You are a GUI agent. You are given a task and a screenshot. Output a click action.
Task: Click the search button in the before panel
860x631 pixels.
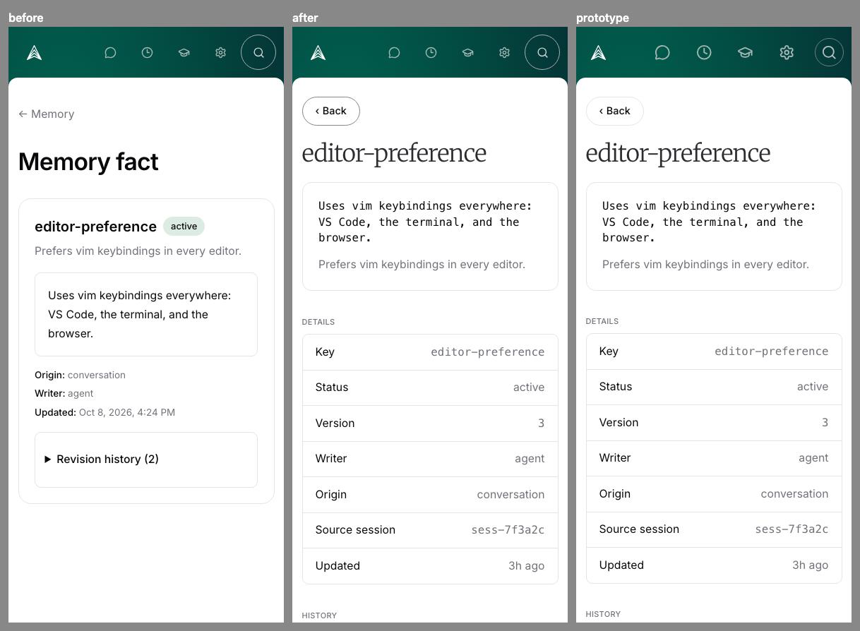click(x=258, y=52)
